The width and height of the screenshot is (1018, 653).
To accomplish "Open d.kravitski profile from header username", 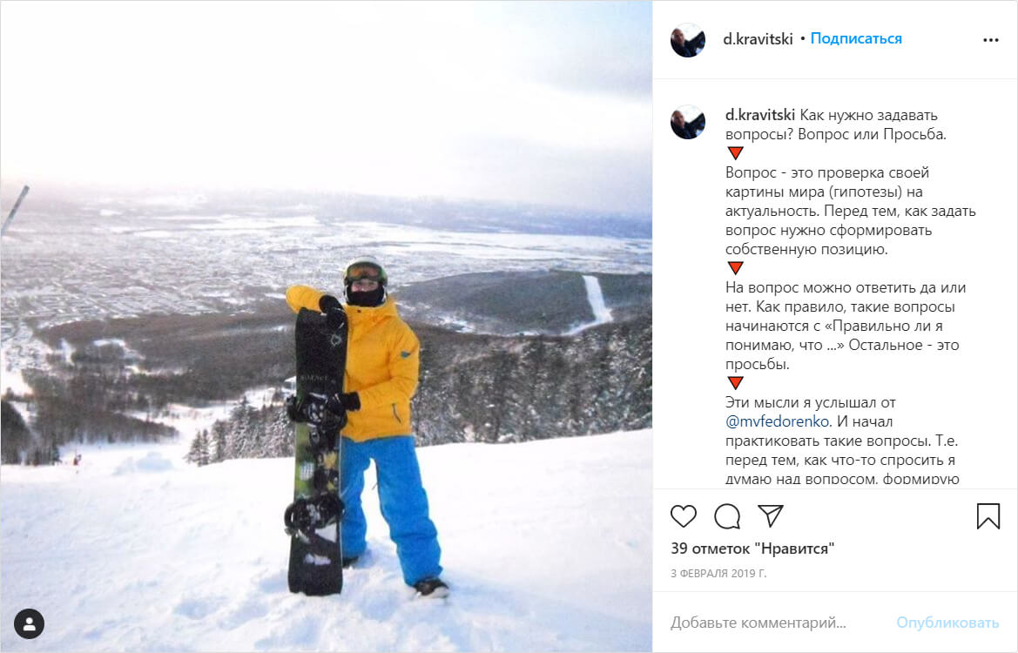I will [x=758, y=39].
